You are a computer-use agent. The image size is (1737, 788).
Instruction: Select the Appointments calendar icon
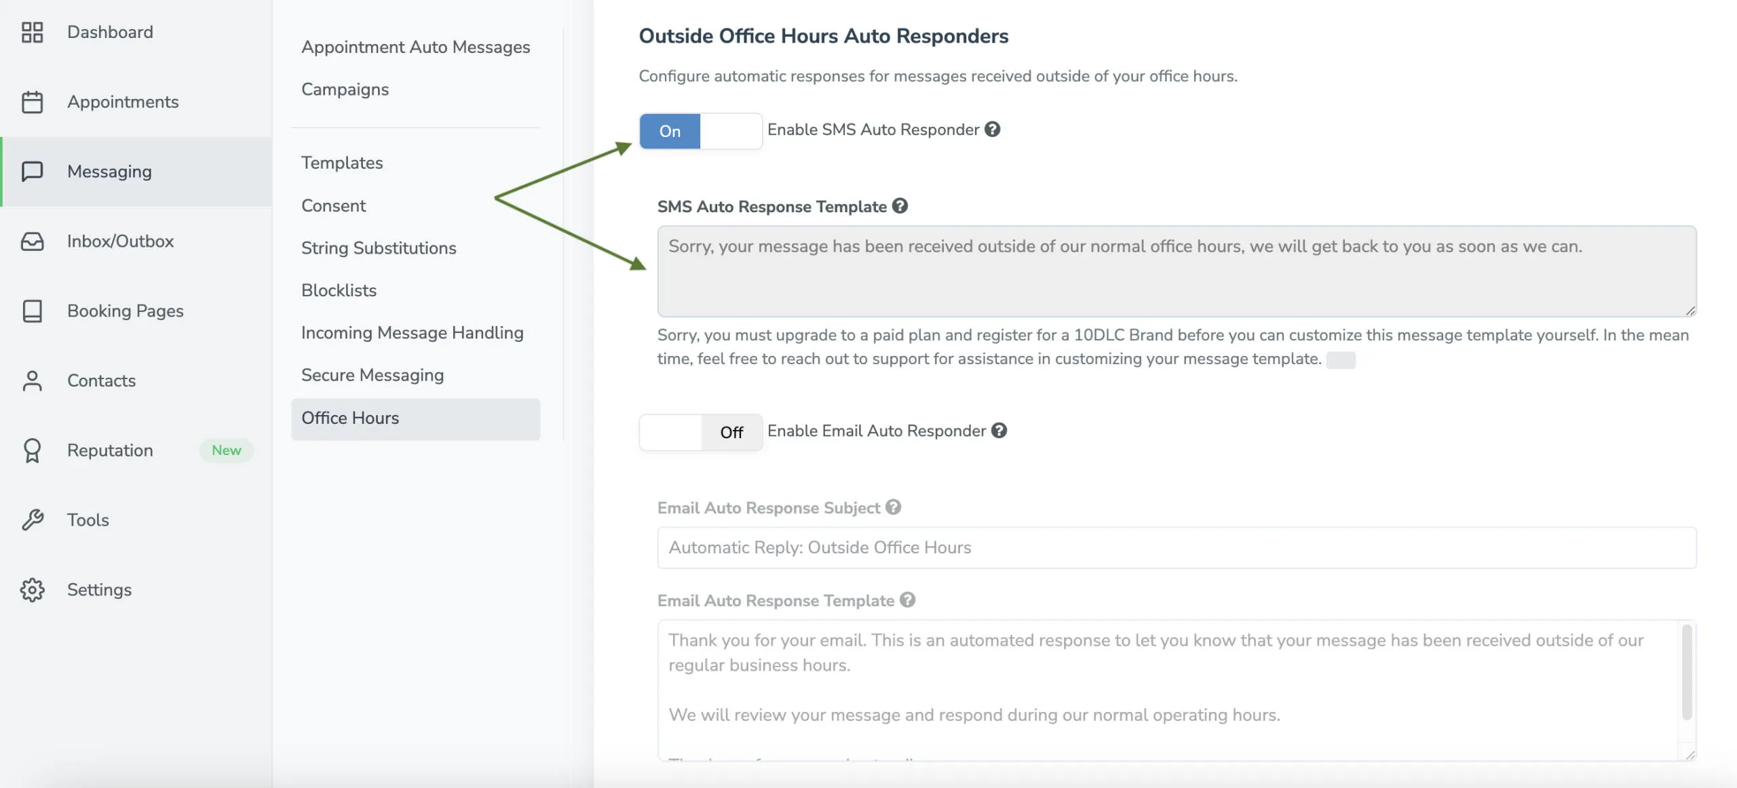pyautogui.click(x=32, y=101)
